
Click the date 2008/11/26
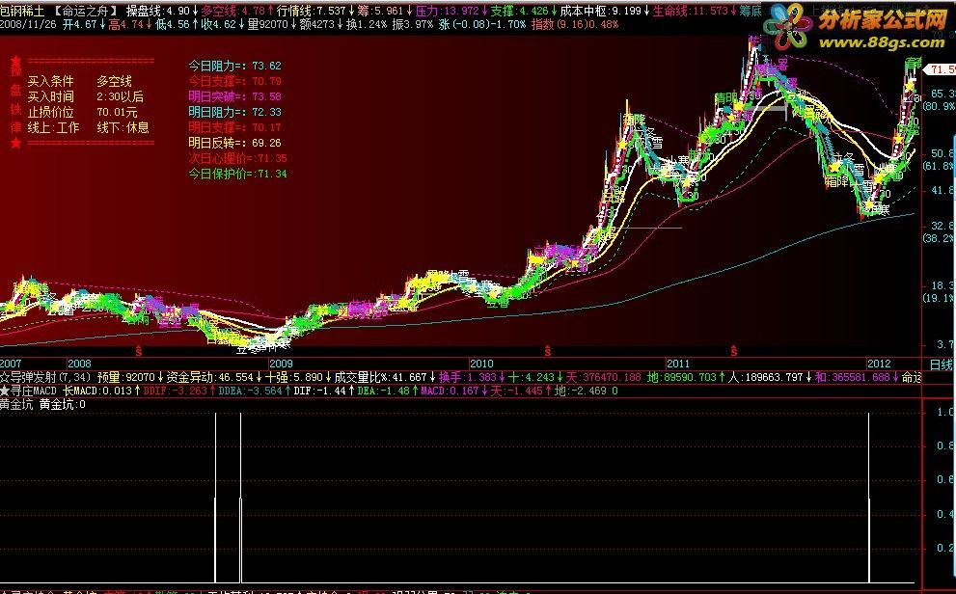coord(27,24)
